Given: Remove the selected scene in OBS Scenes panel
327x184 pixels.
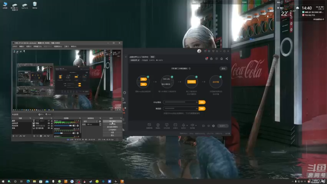Looking at the screenshot, I should 16,136.
